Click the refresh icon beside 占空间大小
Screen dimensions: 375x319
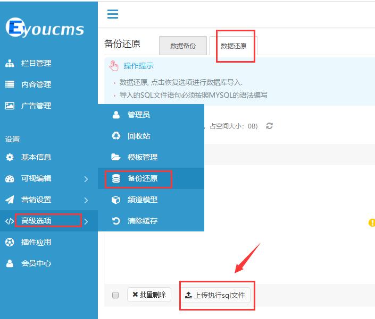(x=270, y=126)
